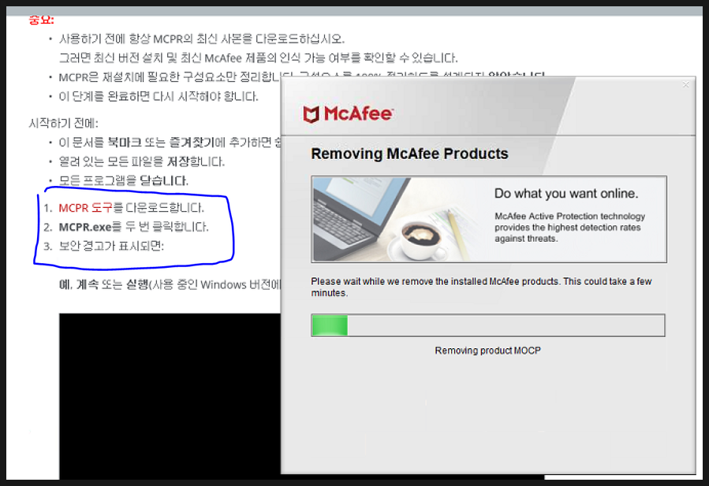This screenshot has width=709, height=486.
Task: Select the bullet '모든 프로그램을 닫습니다.'
Action: click(124, 180)
